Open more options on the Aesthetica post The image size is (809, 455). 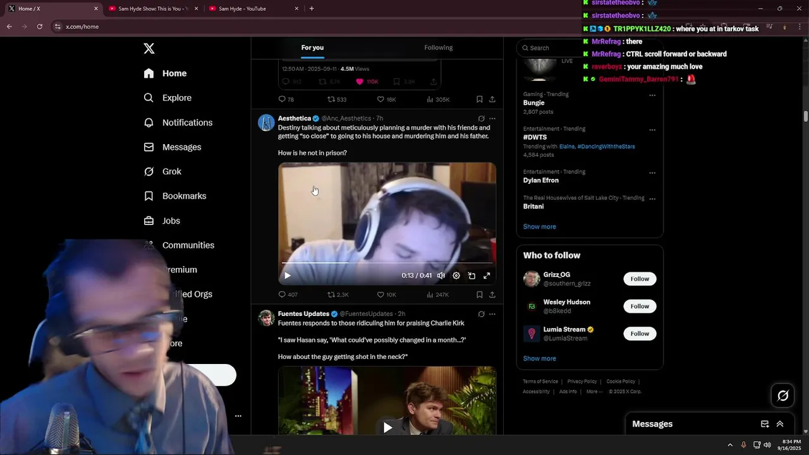(492, 119)
